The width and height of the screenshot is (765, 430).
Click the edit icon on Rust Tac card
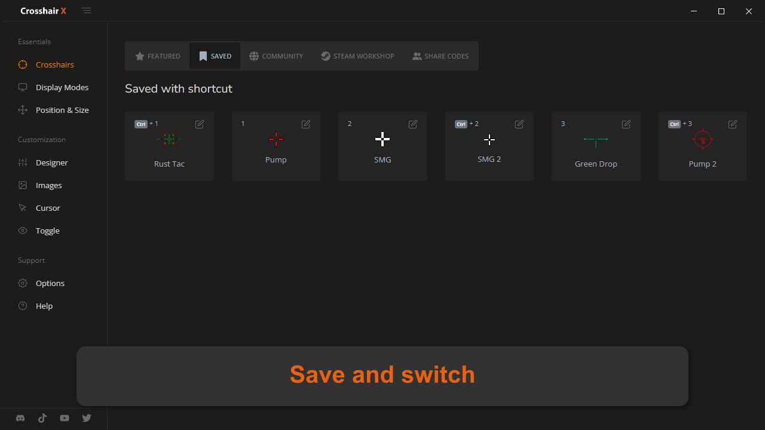click(200, 124)
